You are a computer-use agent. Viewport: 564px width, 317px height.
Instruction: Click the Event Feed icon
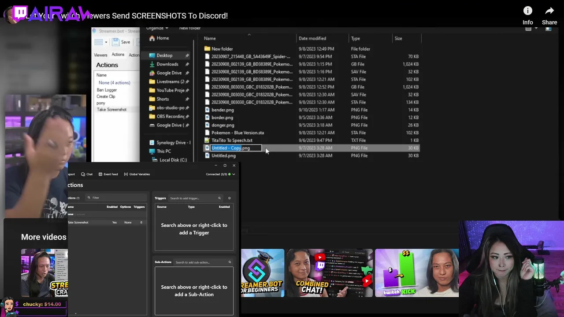[x=100, y=174]
